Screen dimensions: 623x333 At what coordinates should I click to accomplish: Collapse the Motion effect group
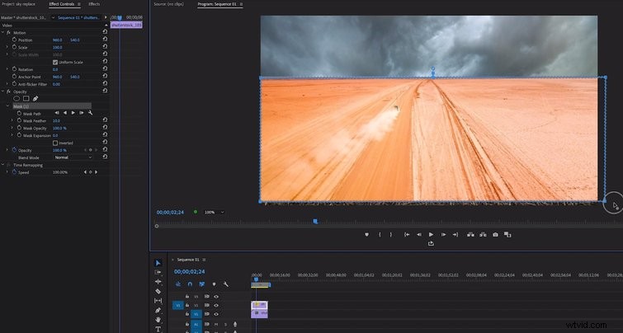click(x=3, y=32)
